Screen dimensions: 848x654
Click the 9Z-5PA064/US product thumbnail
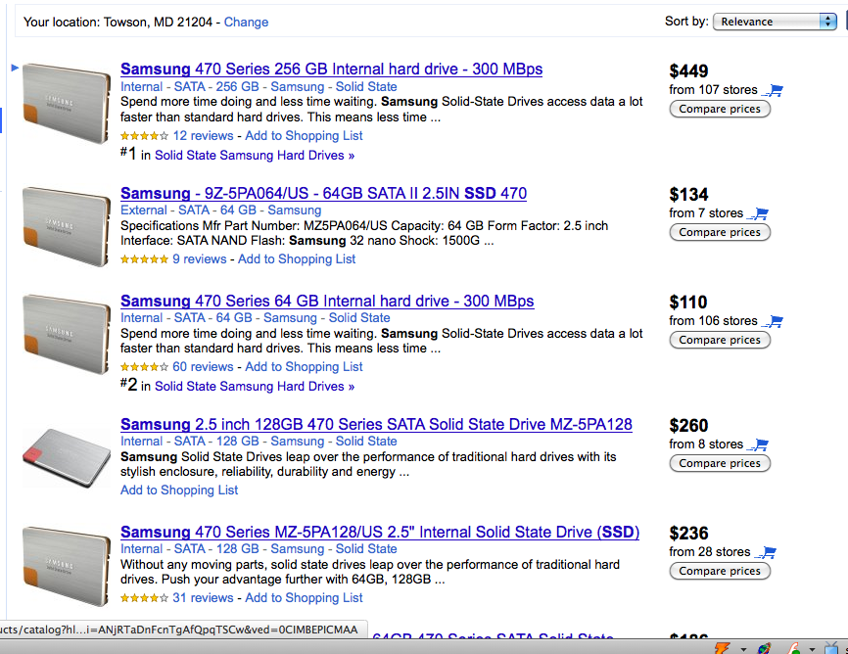(x=67, y=227)
